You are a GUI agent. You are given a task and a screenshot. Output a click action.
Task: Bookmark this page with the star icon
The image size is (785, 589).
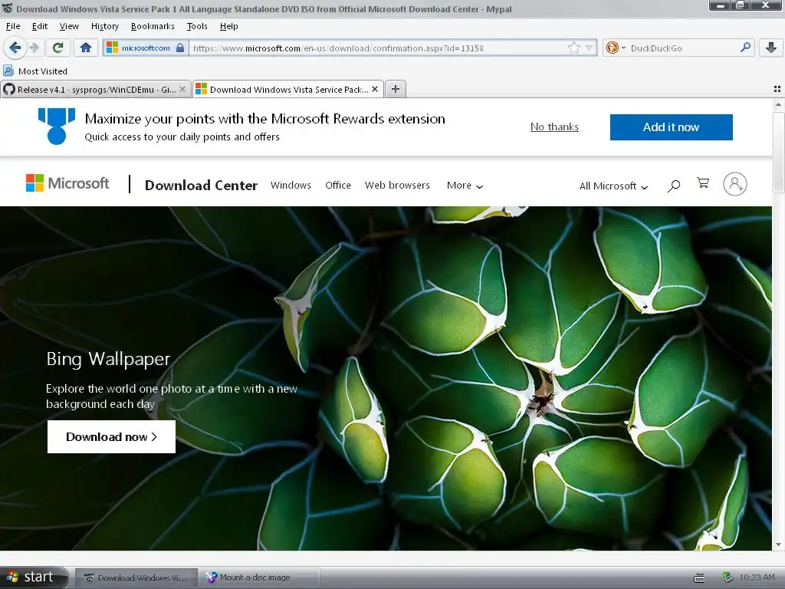573,48
